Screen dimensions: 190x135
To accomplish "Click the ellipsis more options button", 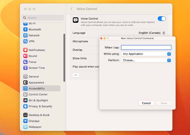I will pos(76,75).
